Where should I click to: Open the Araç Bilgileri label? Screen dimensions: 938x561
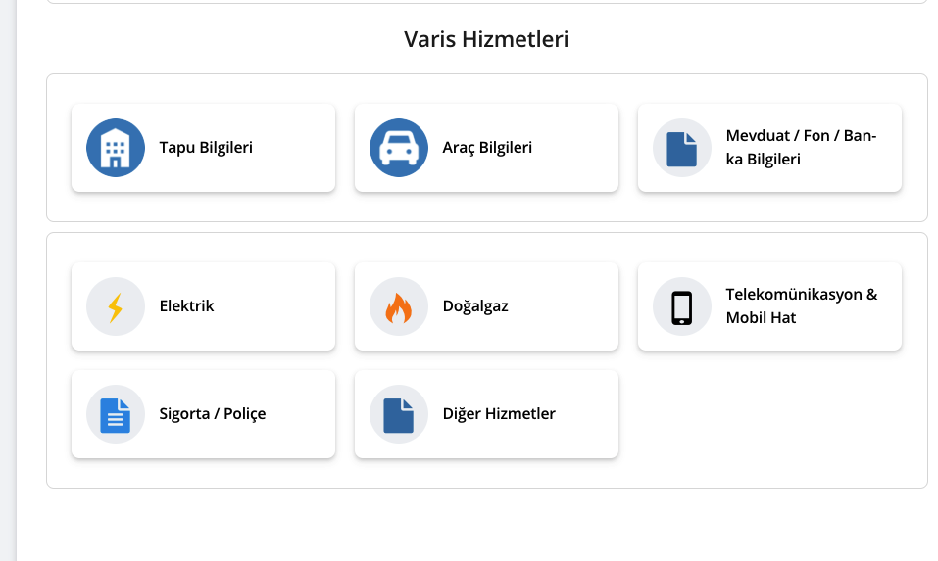click(x=487, y=148)
